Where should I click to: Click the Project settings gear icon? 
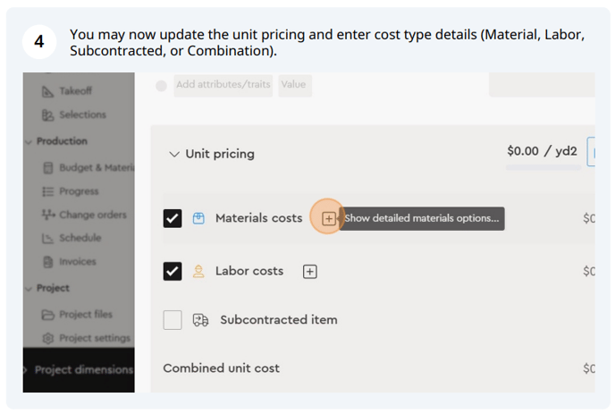coord(48,338)
